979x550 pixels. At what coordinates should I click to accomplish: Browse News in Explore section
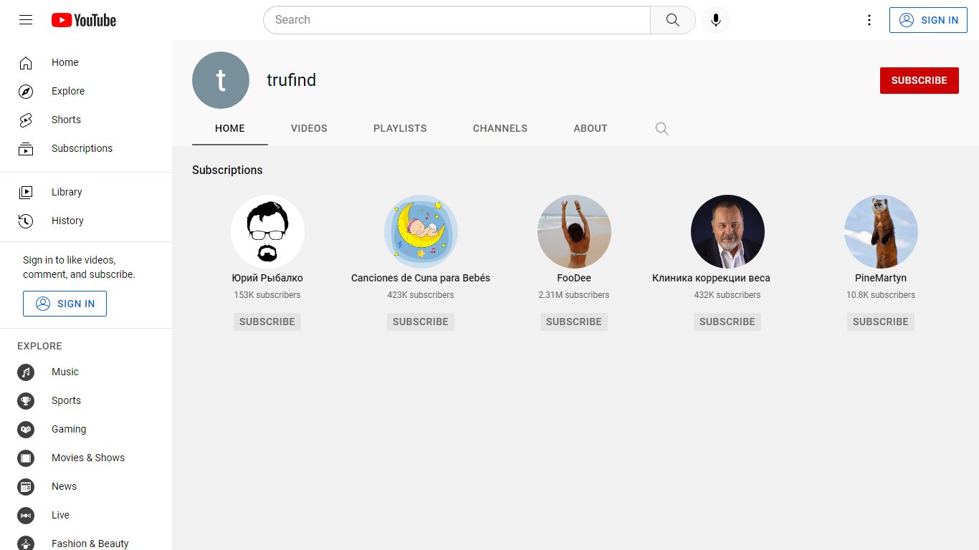point(86,486)
